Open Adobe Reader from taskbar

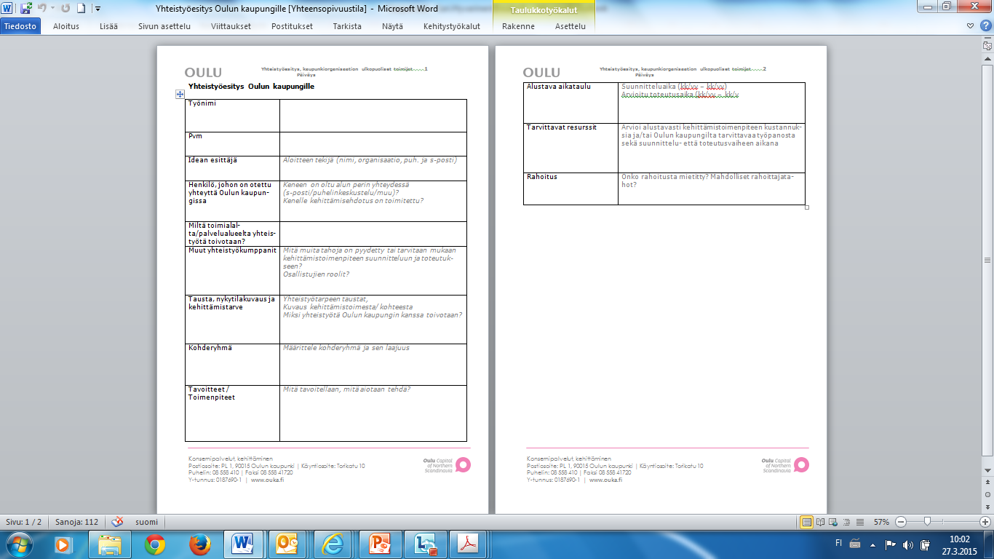point(469,544)
